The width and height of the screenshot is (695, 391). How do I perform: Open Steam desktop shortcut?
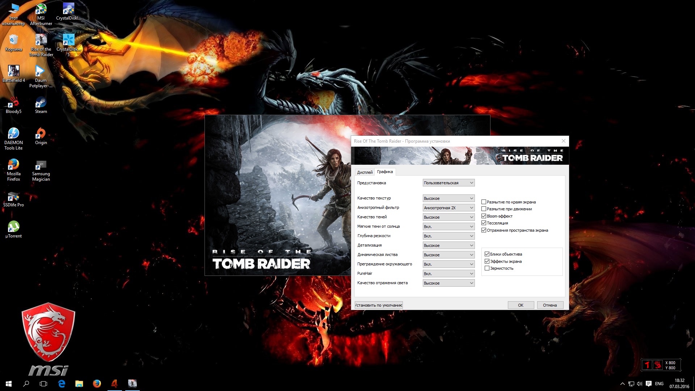(x=41, y=105)
